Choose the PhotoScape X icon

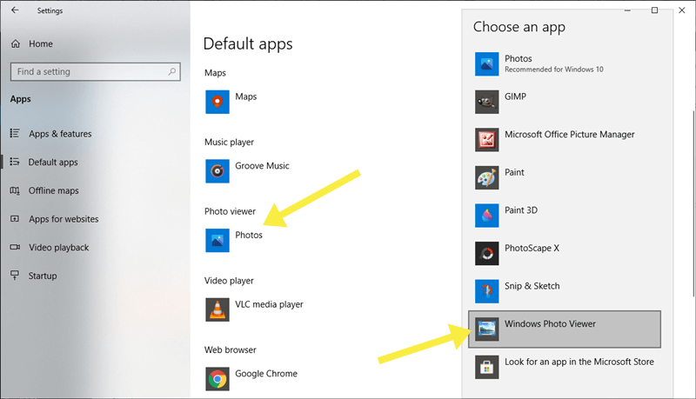pos(487,254)
